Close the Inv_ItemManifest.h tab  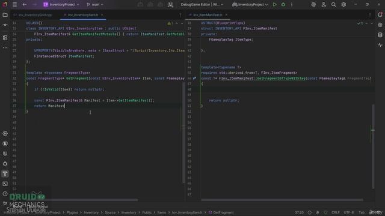click(226, 15)
